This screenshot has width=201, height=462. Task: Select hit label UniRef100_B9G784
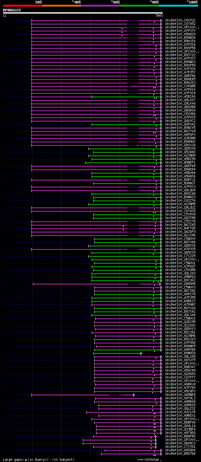[180, 454]
